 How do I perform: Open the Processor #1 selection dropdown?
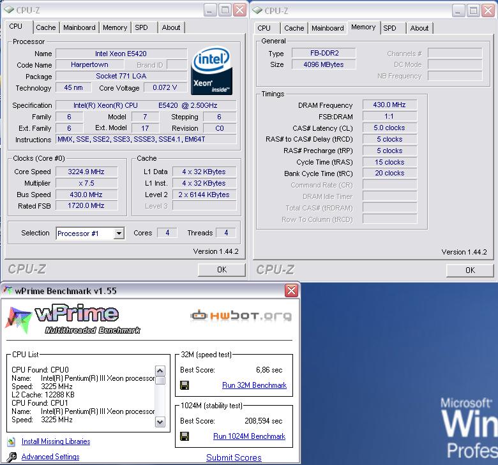119,233
